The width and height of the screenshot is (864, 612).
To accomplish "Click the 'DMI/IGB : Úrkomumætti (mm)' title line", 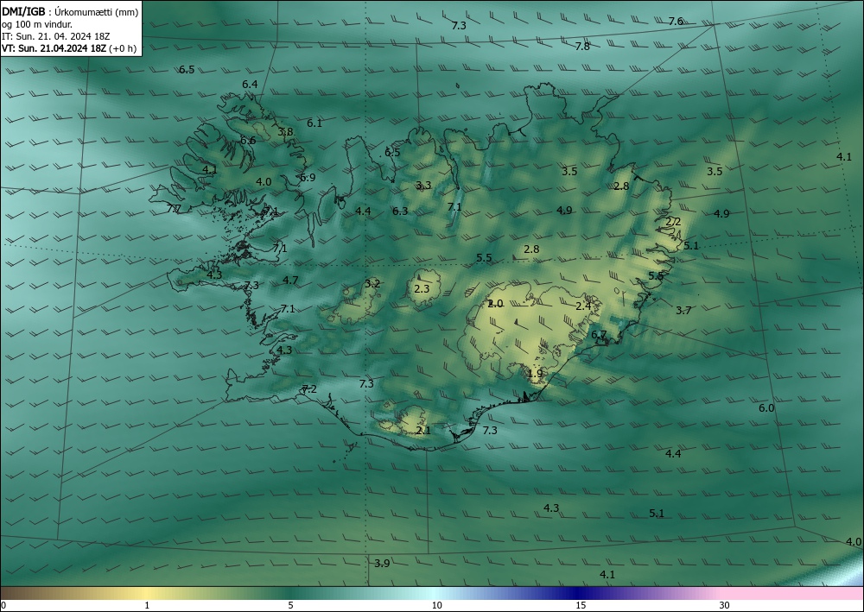I will pos(70,12).
